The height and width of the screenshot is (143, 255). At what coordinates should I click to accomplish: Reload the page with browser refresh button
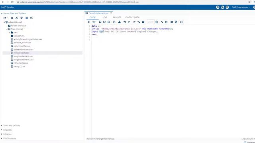(12, 2)
